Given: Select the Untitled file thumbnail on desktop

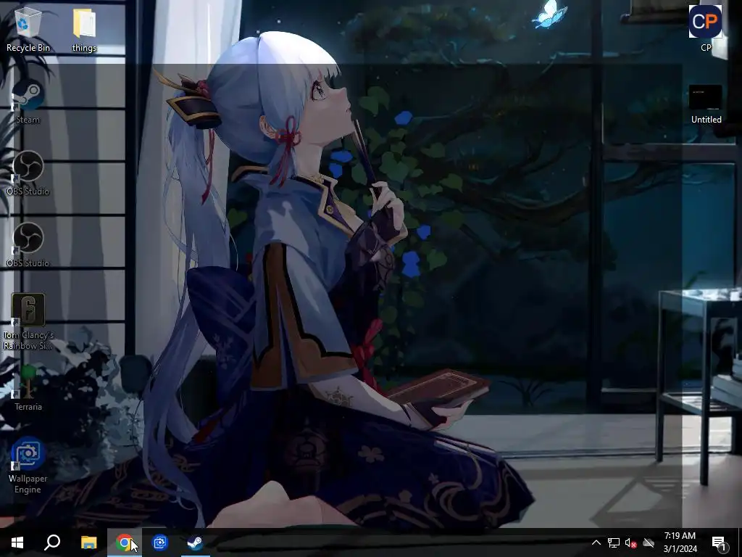Looking at the screenshot, I should [x=706, y=104].
